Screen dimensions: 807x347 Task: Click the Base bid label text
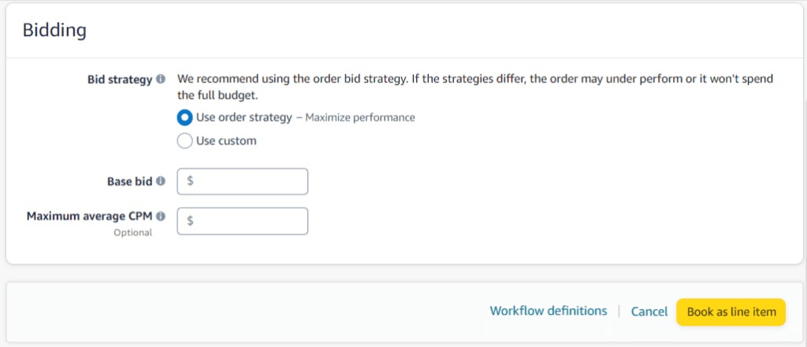[x=129, y=181]
